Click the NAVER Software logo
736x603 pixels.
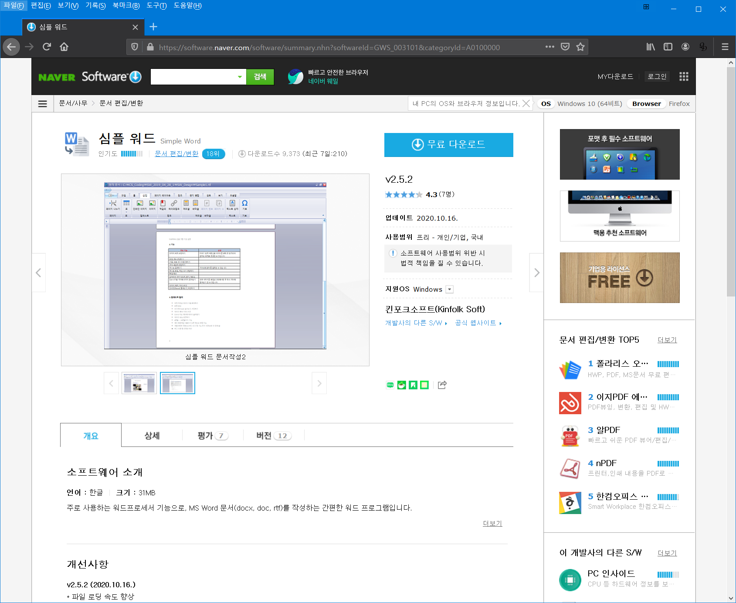(x=90, y=77)
